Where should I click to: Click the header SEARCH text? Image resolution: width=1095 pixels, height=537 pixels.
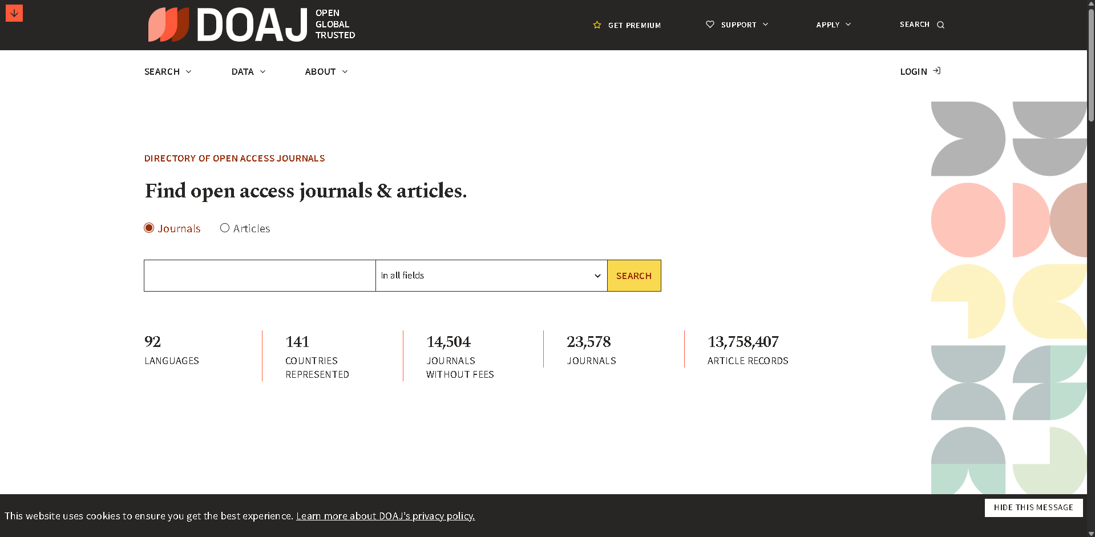(915, 25)
